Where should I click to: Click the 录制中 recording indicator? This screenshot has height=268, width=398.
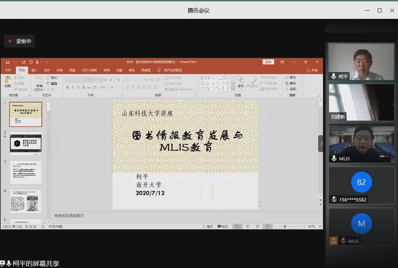click(19, 41)
